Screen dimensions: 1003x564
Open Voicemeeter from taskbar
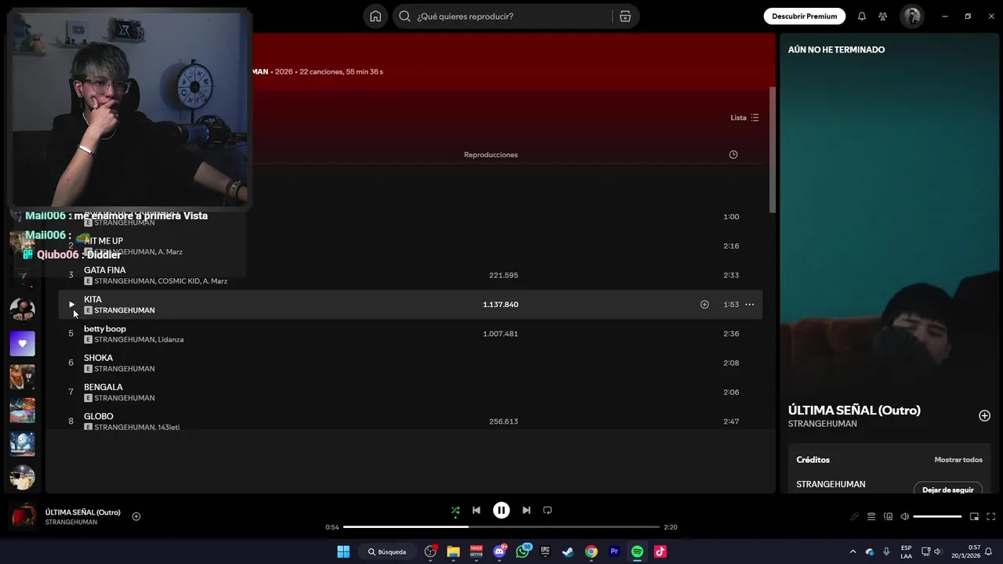[476, 551]
